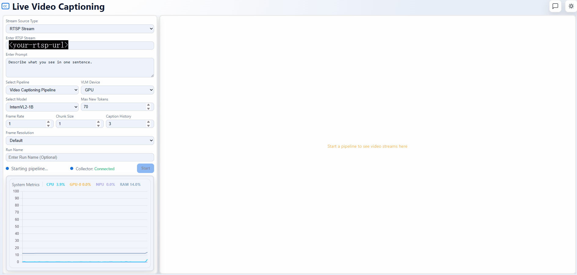Click the CPU 3.9% metric label
Viewport: 577px width, 275px height.
pos(56,185)
